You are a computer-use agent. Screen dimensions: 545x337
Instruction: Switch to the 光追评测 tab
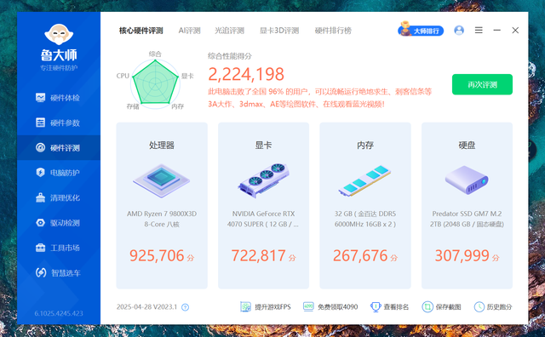pos(229,31)
